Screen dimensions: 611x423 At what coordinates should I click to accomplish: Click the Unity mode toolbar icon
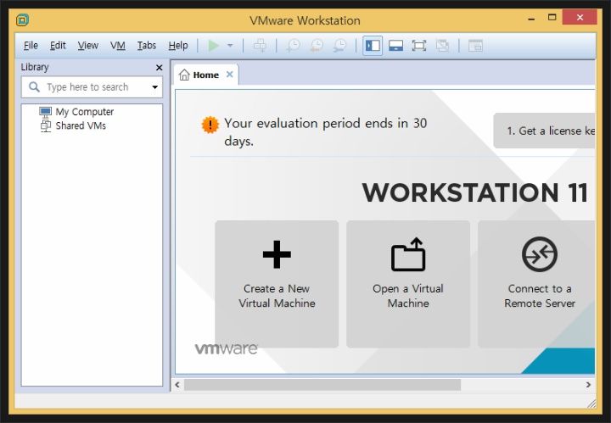tap(442, 46)
